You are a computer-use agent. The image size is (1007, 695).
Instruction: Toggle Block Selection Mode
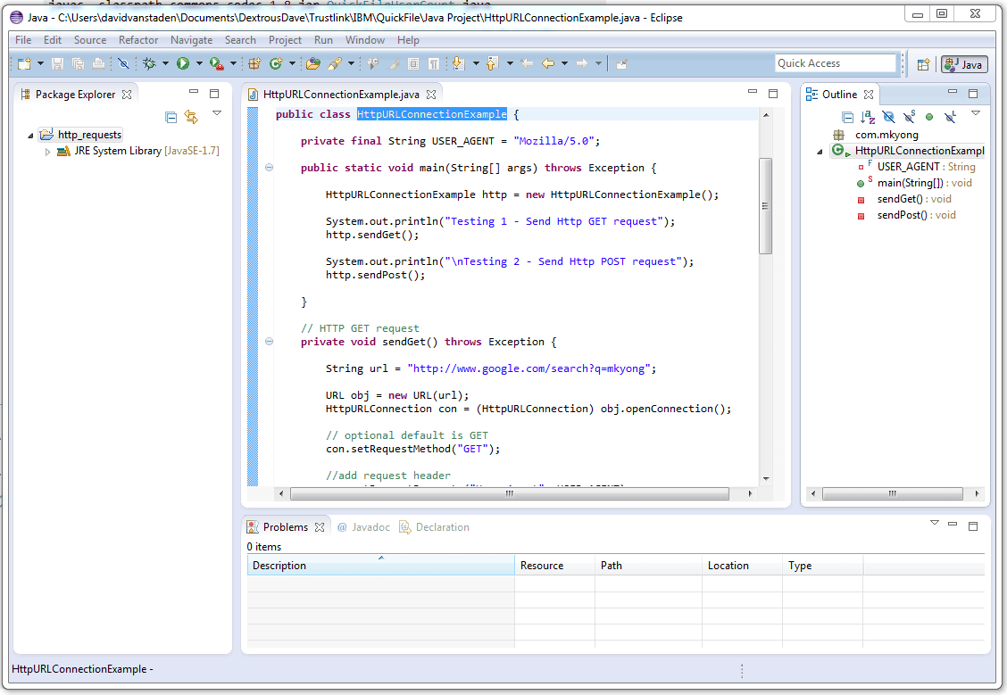tap(413, 63)
